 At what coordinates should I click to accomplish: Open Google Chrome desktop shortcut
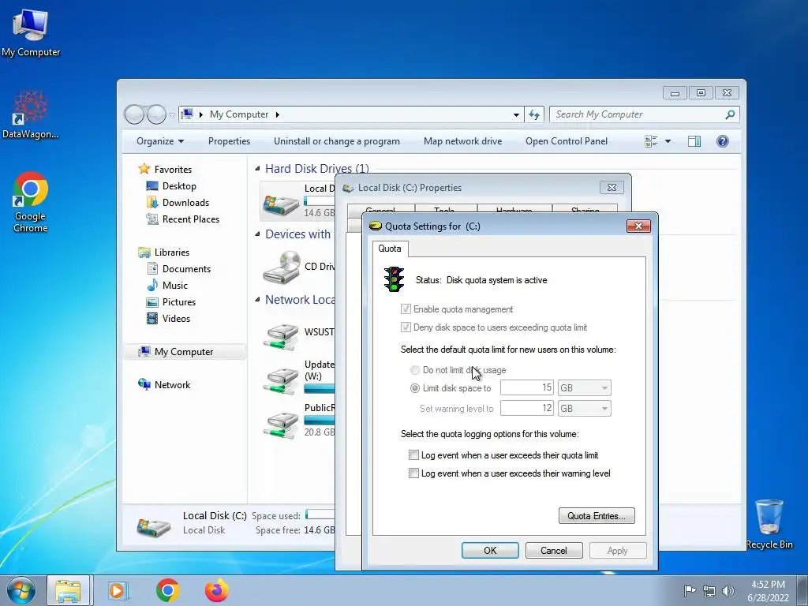tap(31, 202)
